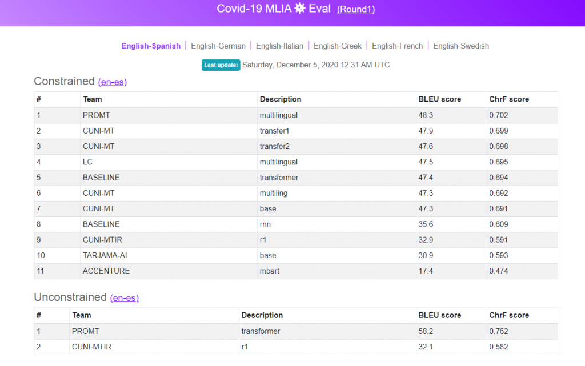The image size is (585, 366).
Task: Select the English-French leaderboard
Action: 397,46
